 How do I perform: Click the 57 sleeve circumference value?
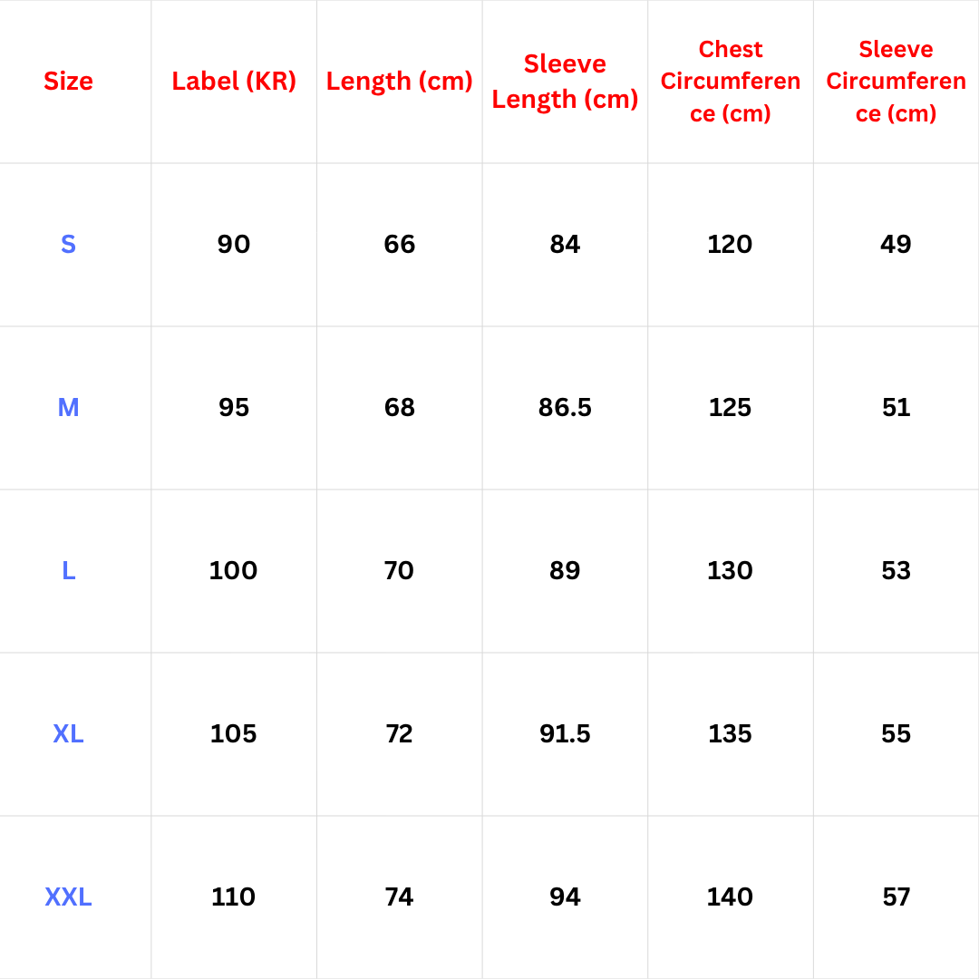pos(896,897)
